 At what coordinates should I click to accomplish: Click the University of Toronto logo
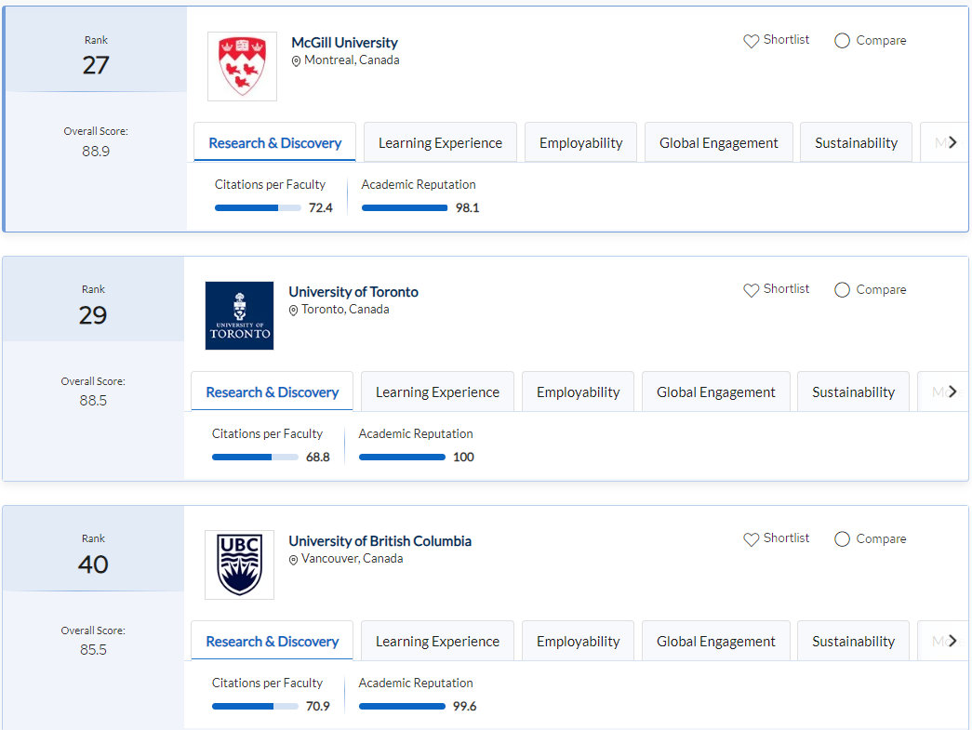(x=239, y=315)
